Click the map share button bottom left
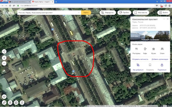Viewport: 172px width, 107px height. 22,103
